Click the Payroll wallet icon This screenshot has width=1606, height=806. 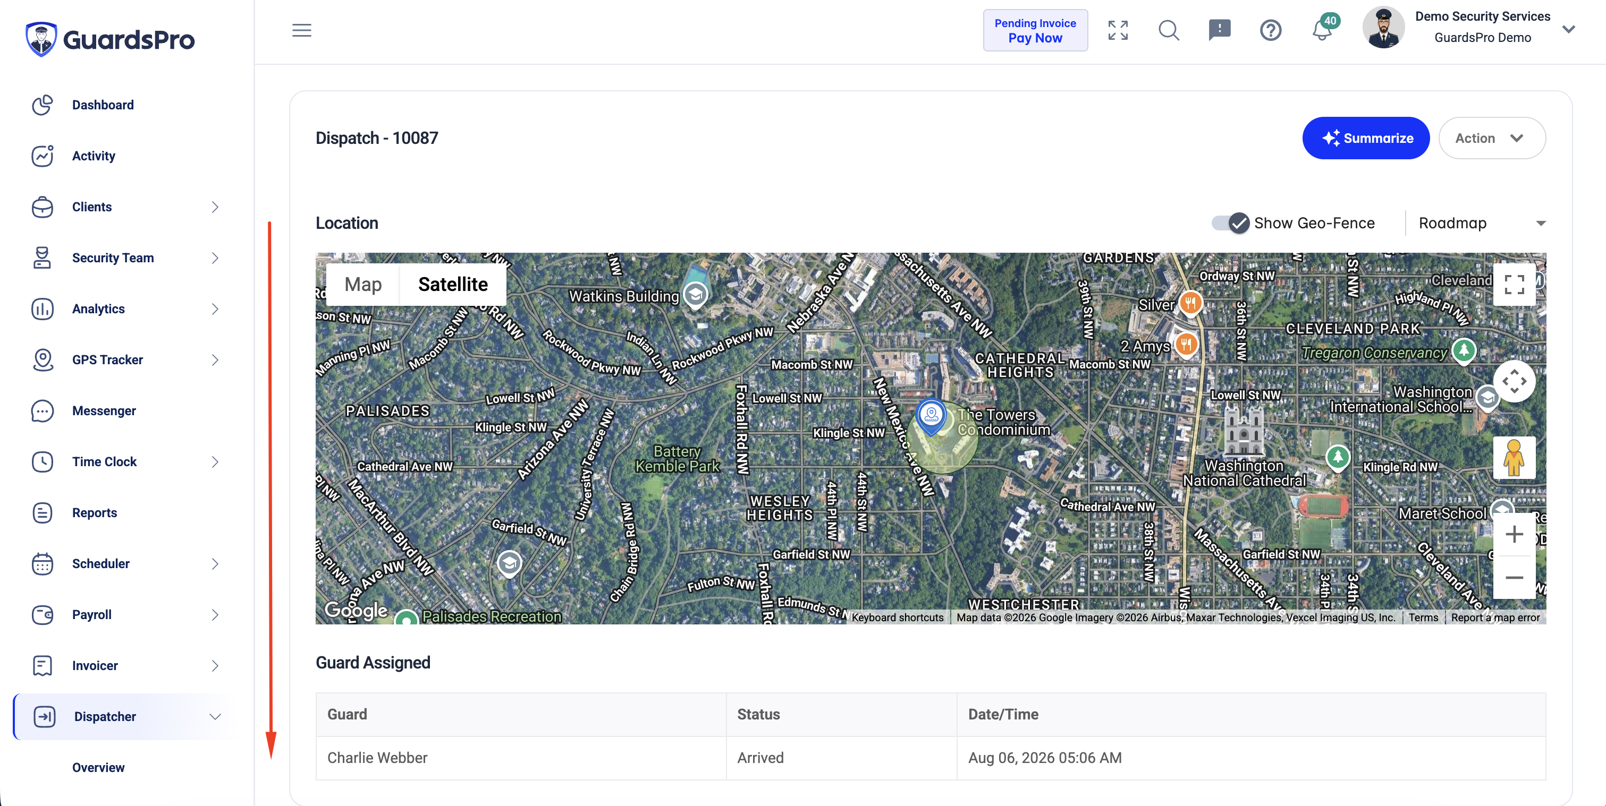[x=43, y=615]
